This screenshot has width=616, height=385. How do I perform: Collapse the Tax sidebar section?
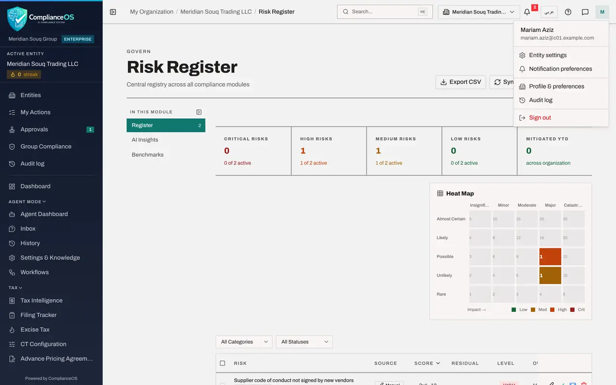click(x=15, y=288)
